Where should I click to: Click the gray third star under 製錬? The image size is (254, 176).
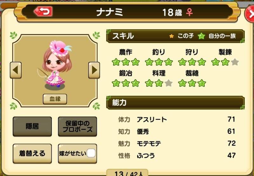235,62
